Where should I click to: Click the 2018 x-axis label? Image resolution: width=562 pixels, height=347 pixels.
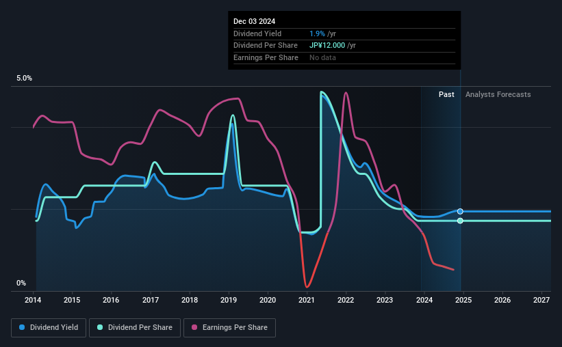(190, 300)
